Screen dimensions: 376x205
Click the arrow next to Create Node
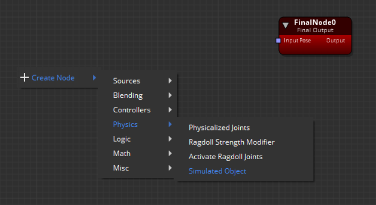(94, 78)
